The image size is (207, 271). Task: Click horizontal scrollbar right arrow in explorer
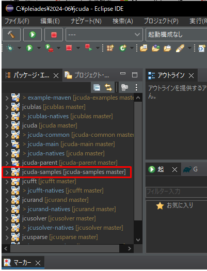(x=130, y=248)
